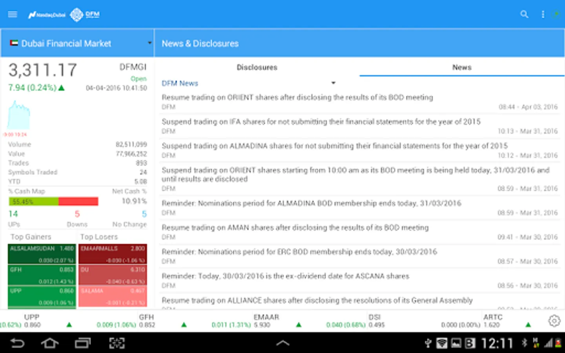The height and width of the screenshot is (353, 565).
Task: Tap the Android home button
Action: (x=50, y=343)
